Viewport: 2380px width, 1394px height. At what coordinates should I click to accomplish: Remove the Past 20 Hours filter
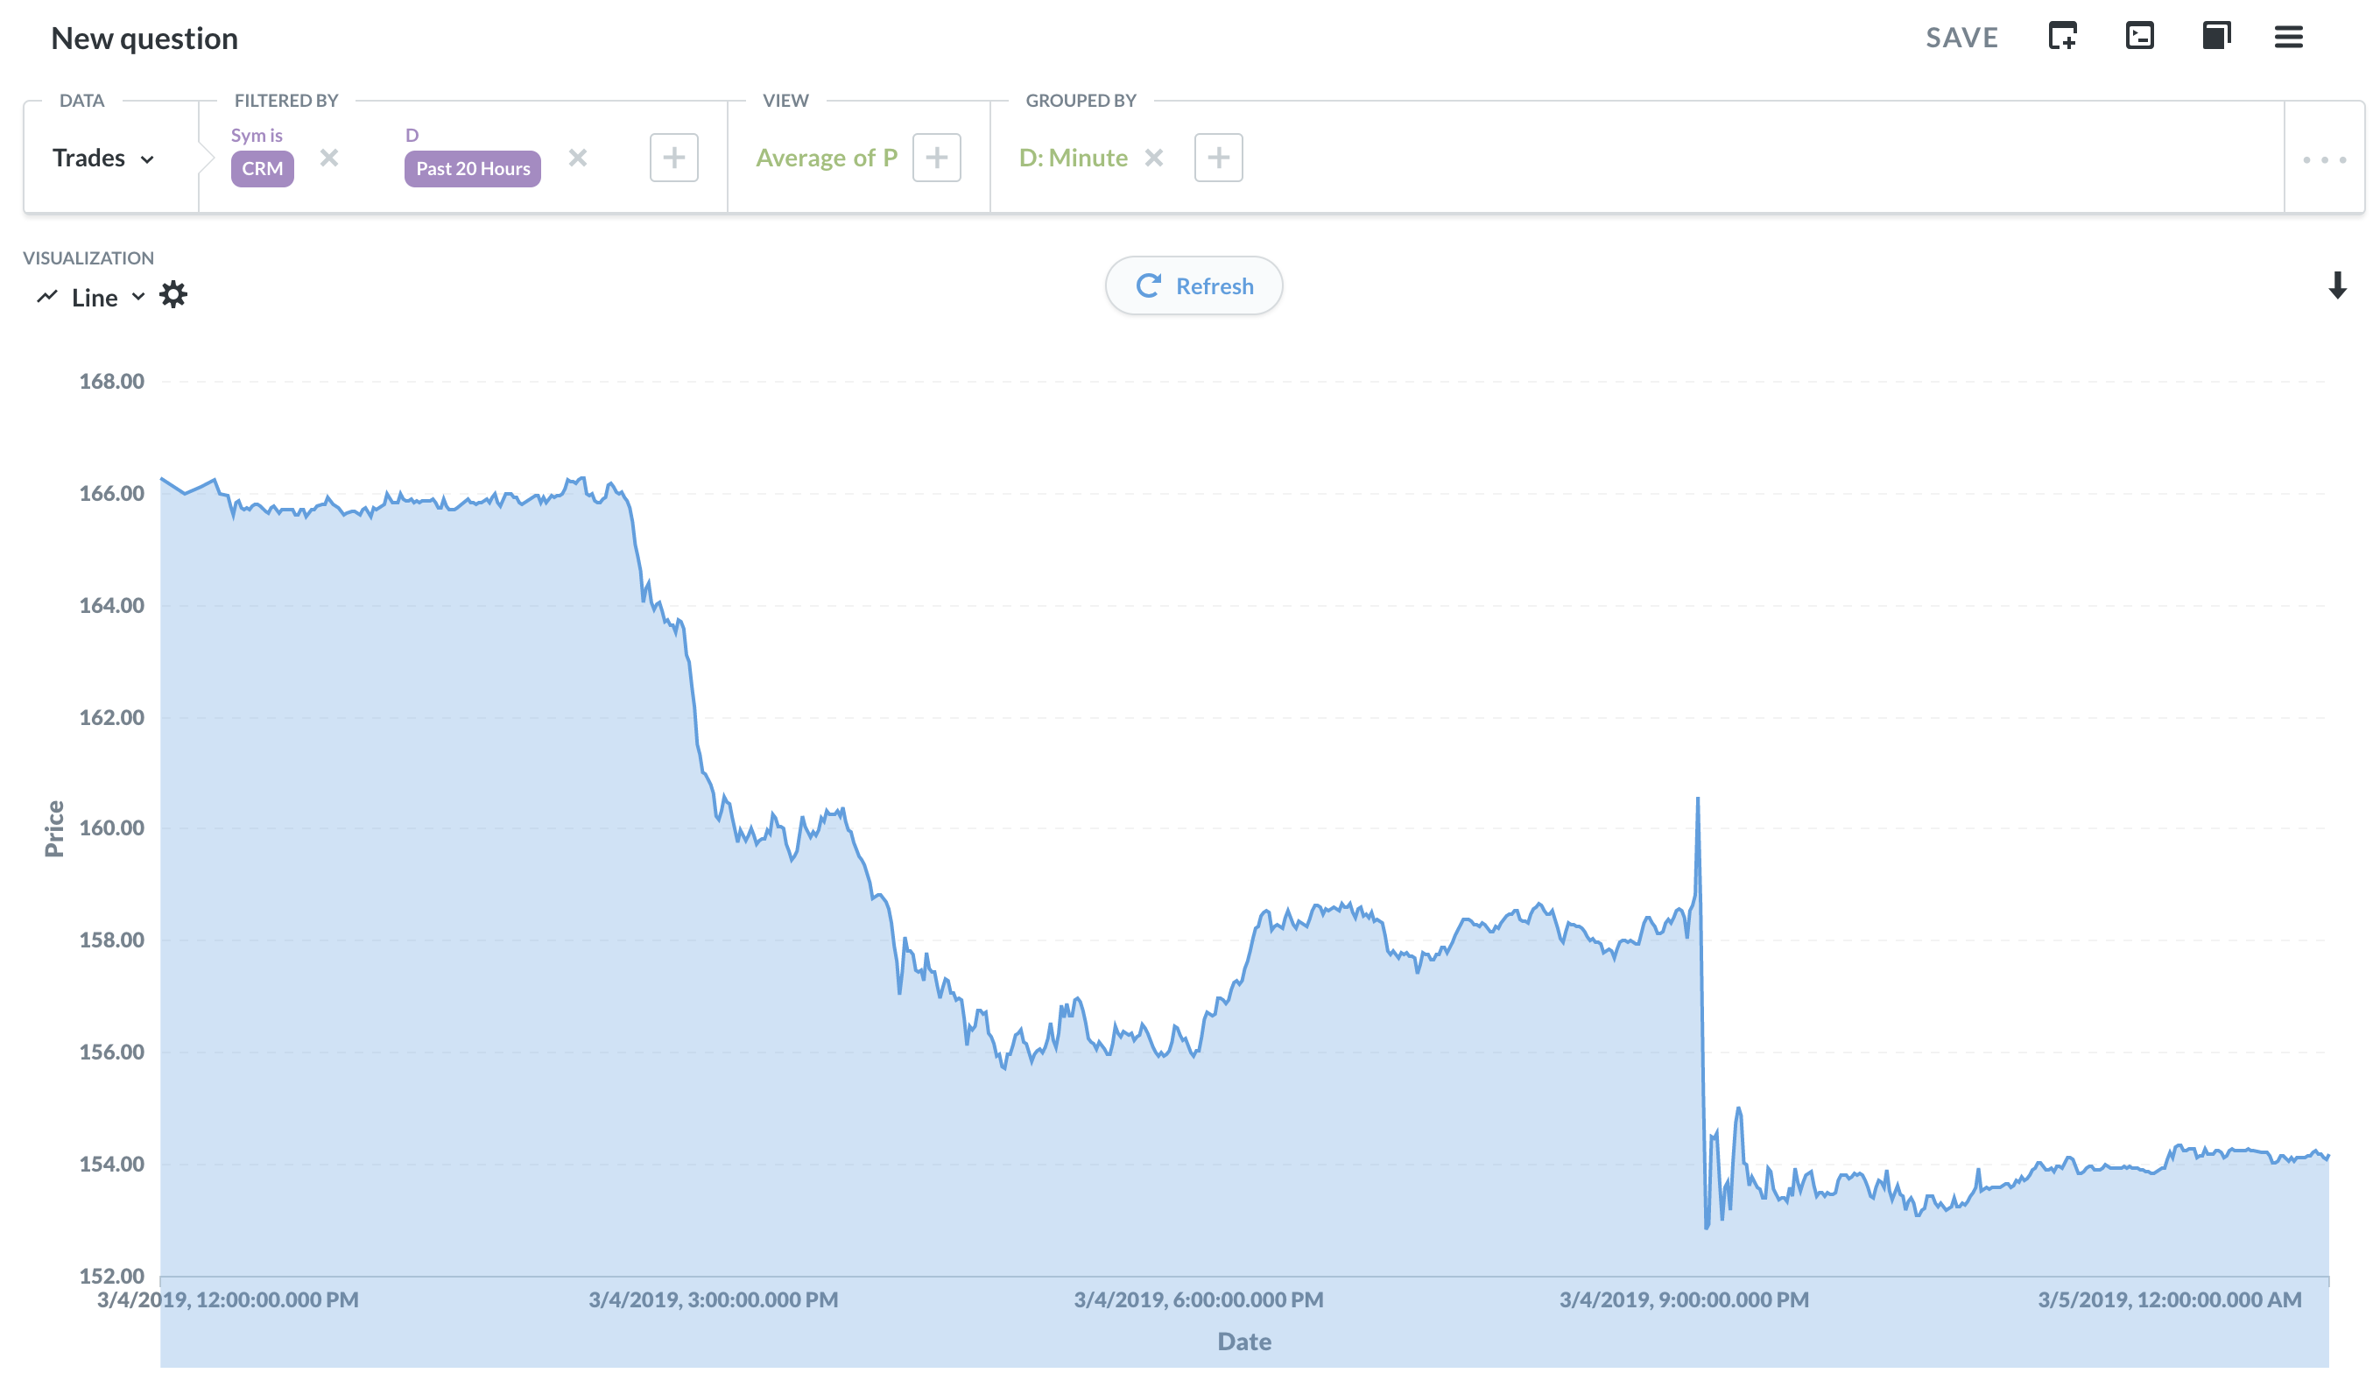point(578,157)
